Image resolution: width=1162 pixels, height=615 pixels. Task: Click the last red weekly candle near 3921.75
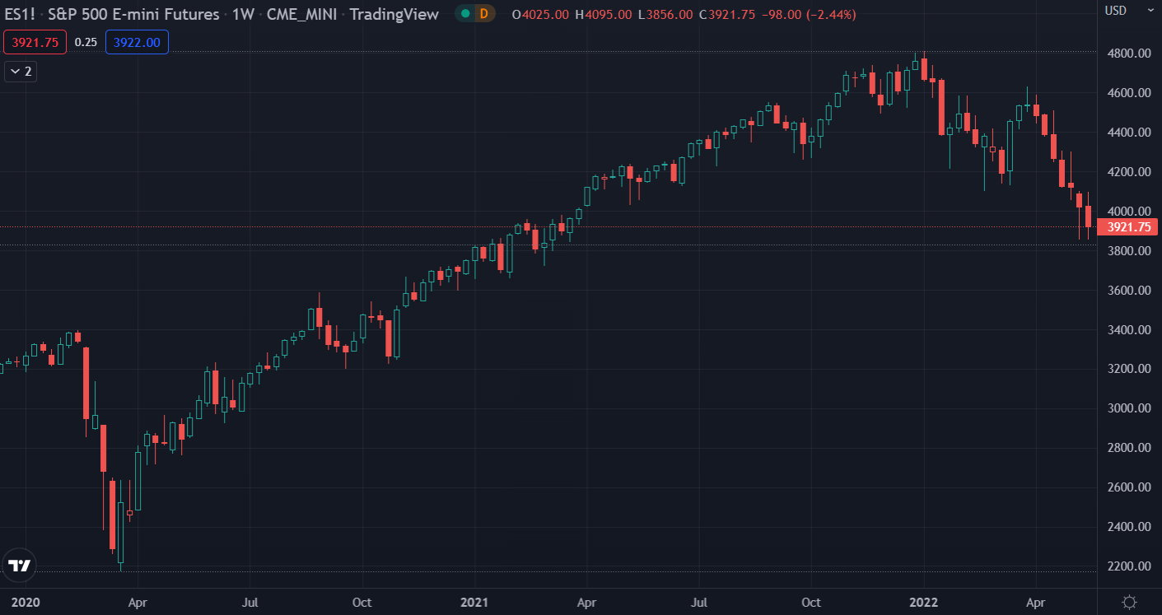(1088, 217)
